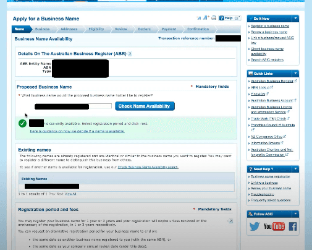
Task: Click the Quick Links panel header icon
Action: (x=251, y=74)
